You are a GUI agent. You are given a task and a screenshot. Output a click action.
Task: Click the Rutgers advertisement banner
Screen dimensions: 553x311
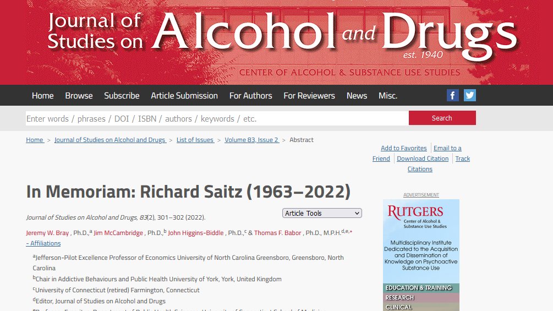pyautogui.click(x=421, y=255)
